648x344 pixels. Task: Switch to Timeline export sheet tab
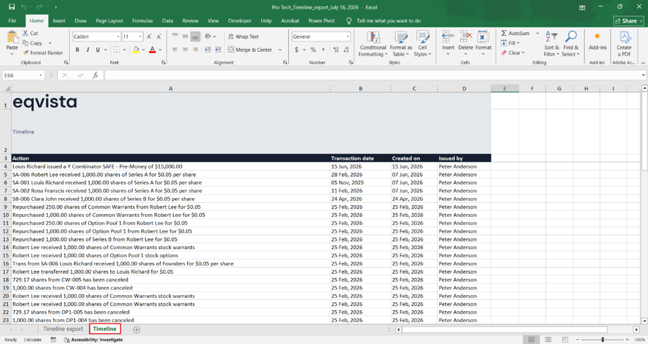tap(63, 329)
